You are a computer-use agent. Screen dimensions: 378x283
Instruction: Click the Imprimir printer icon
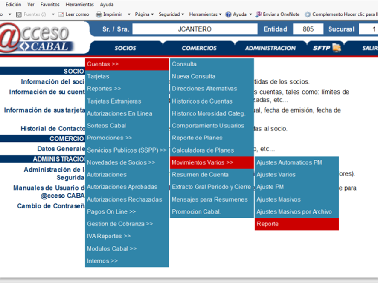tap(99, 14)
